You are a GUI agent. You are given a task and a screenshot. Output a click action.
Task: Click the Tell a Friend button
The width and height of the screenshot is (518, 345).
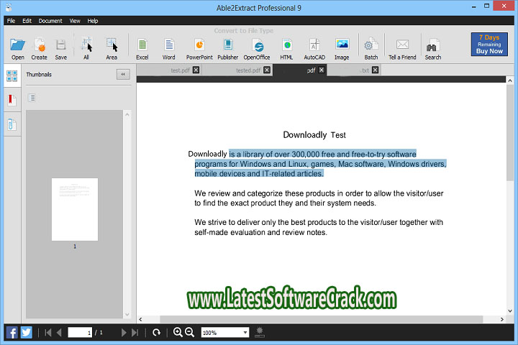(403, 47)
